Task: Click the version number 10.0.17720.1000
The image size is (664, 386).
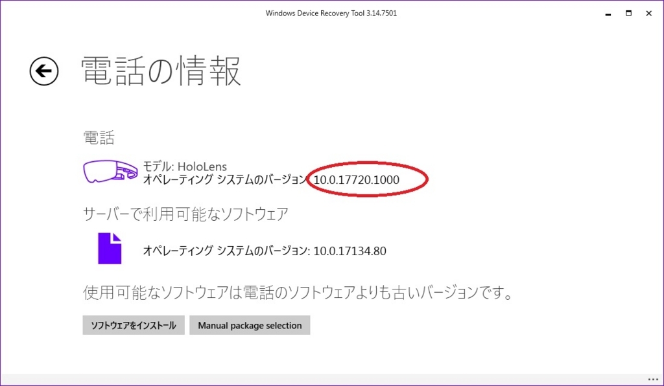Action: point(357,179)
